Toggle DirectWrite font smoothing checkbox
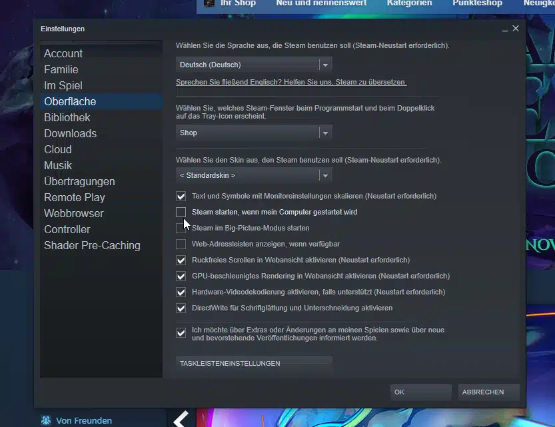Viewport: 555px width, 427px height. pyautogui.click(x=181, y=308)
